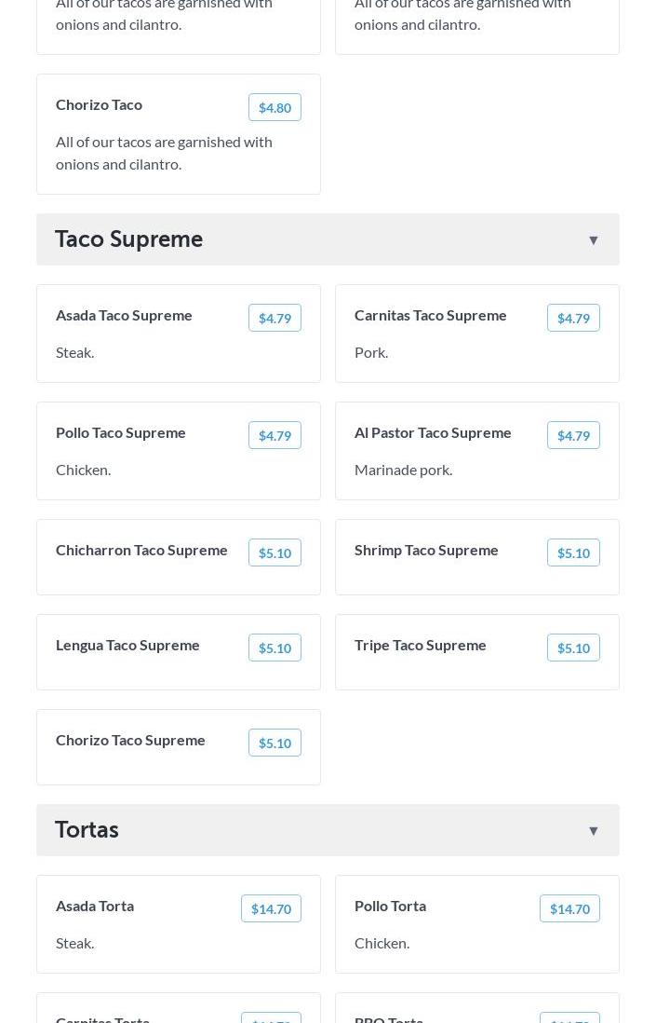This screenshot has height=1023, width=656.
Task: Add Chorizo Taco Supreme for $5.10
Action: click(274, 743)
